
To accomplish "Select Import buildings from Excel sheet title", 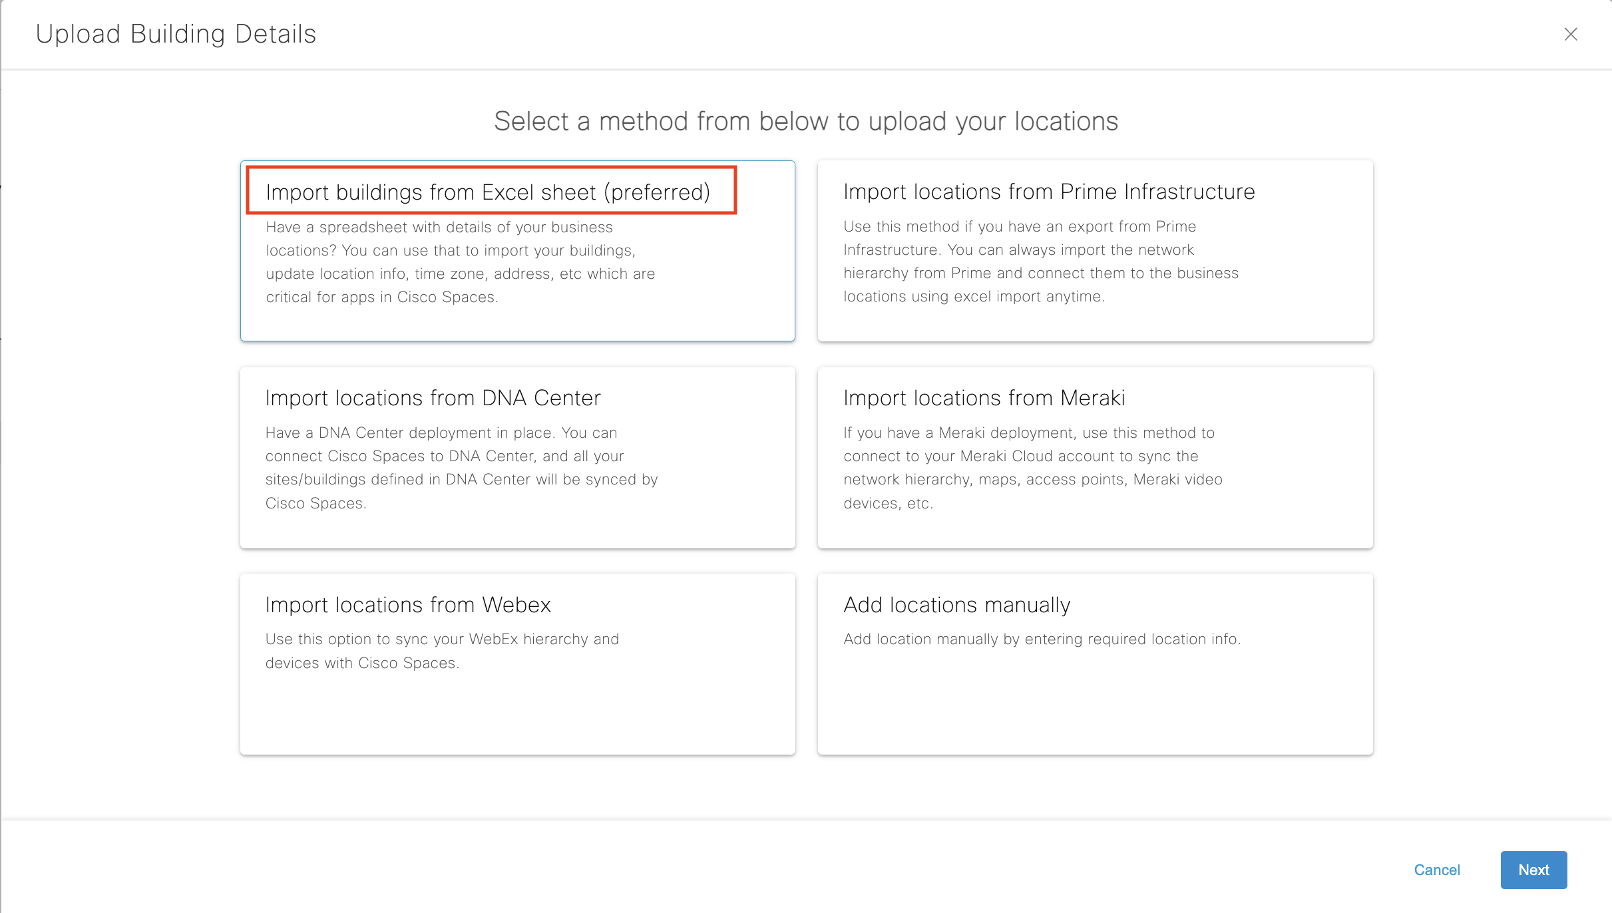I will pyautogui.click(x=488, y=192).
